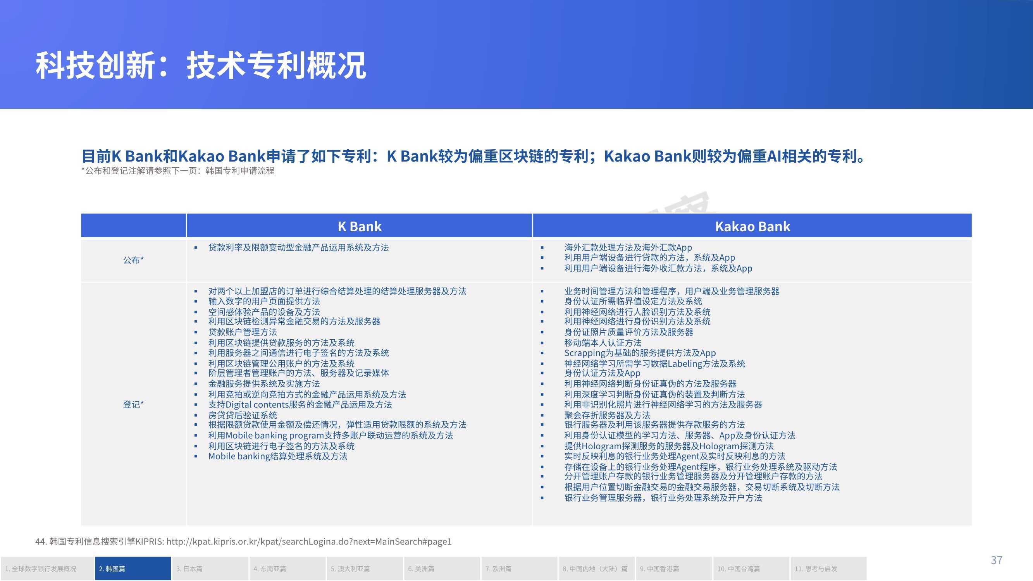The image size is (1033, 581).
Task: Jump to the 6. 美洲篇 tab
Action: 442,569
